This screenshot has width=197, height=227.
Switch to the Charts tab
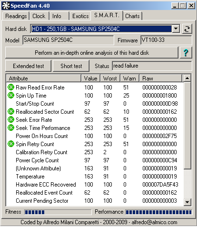tap(132, 16)
